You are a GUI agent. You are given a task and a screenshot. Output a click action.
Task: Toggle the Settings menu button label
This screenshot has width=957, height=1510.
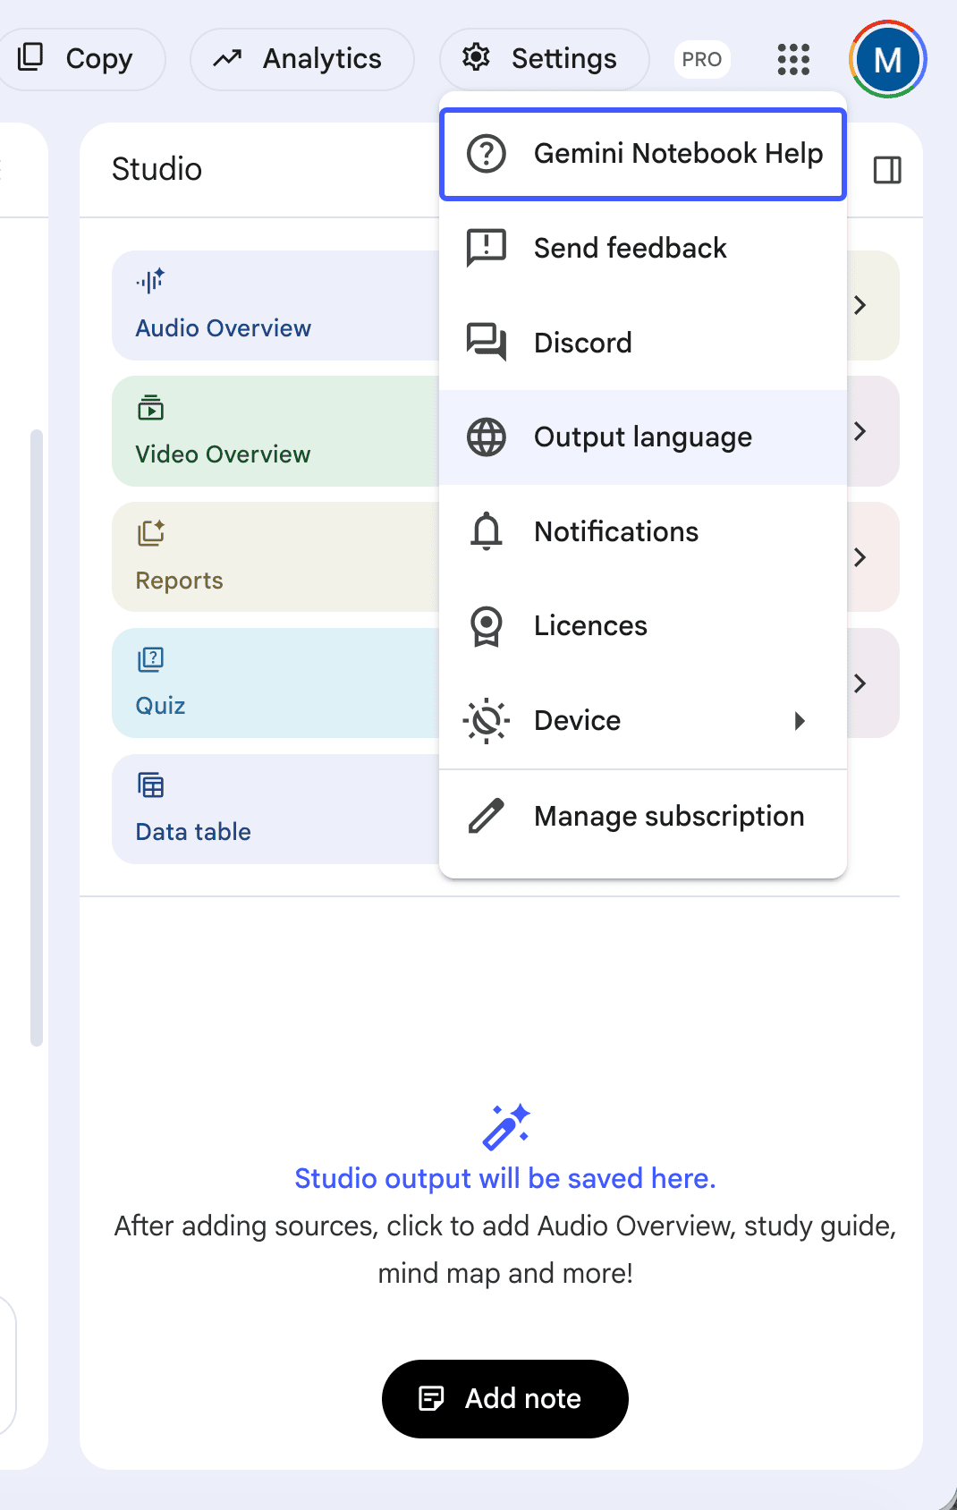563,59
